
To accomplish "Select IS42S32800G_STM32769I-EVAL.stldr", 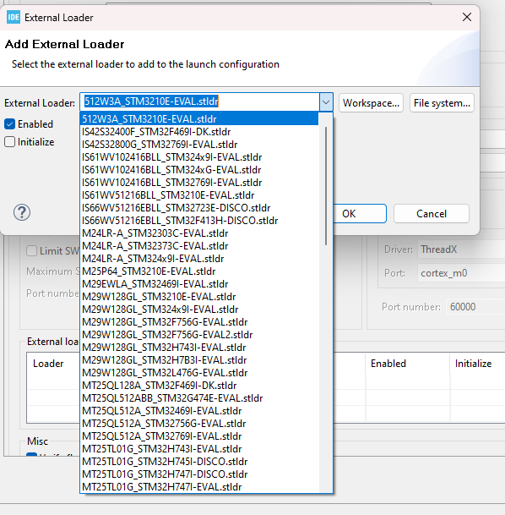I will 199,145.
